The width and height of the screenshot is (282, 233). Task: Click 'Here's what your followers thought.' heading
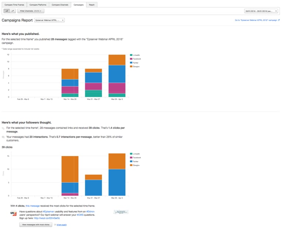click(x=27, y=123)
